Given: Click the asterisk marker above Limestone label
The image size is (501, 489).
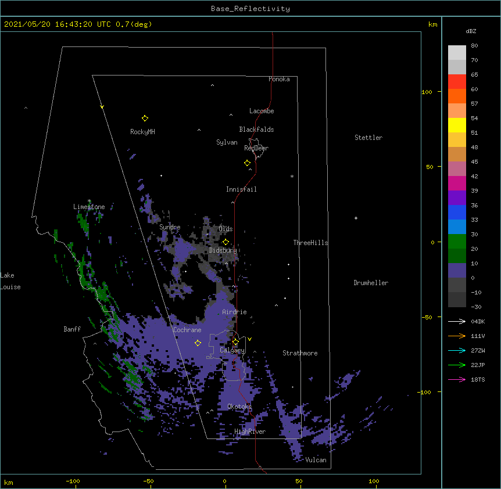Looking at the screenshot, I should (x=89, y=201).
